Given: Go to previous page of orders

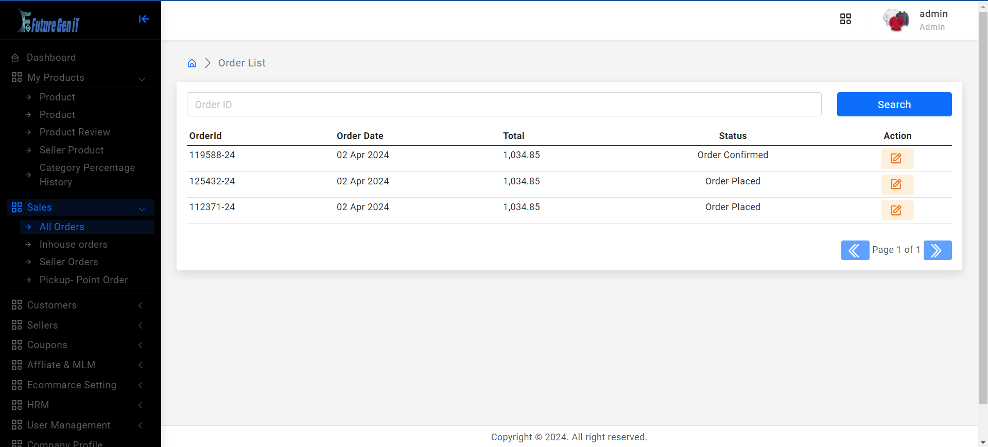Looking at the screenshot, I should [855, 250].
